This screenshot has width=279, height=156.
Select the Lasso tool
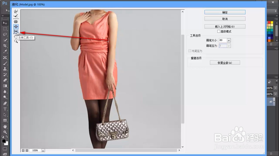click(x=5, y=34)
